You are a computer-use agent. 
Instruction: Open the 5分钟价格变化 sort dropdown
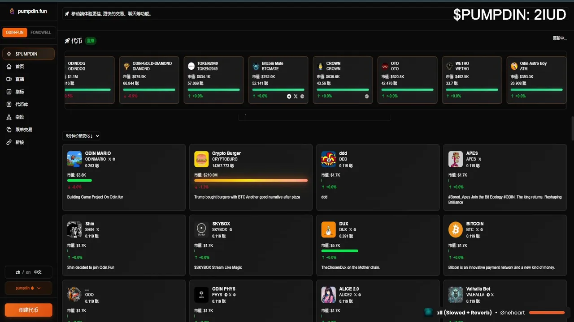(82, 136)
